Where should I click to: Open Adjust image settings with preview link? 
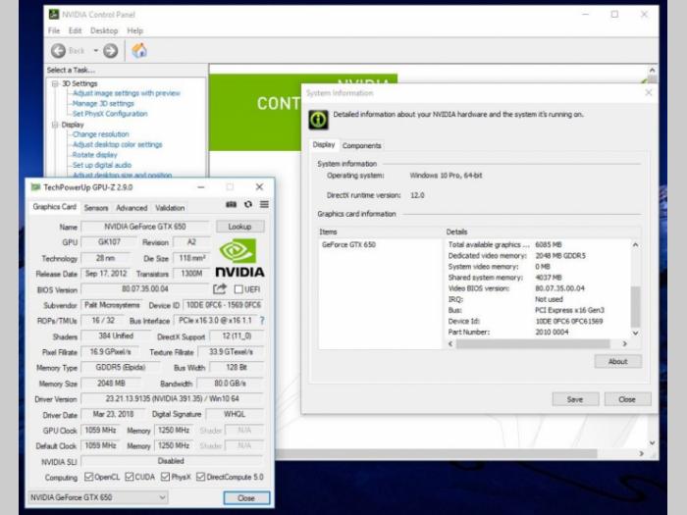(127, 93)
